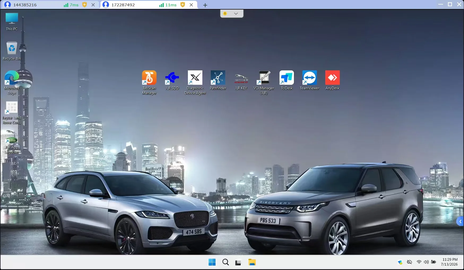Launch the Pathfinder desktop shortcut

pyautogui.click(x=218, y=80)
